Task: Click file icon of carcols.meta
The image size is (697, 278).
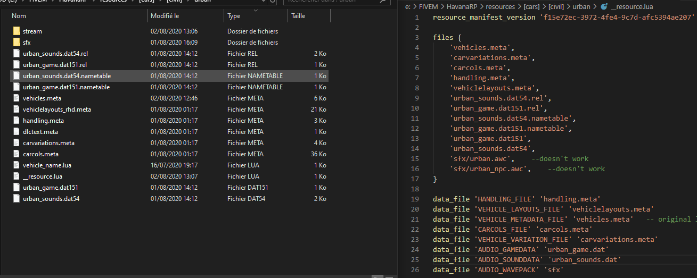Action: [16, 154]
